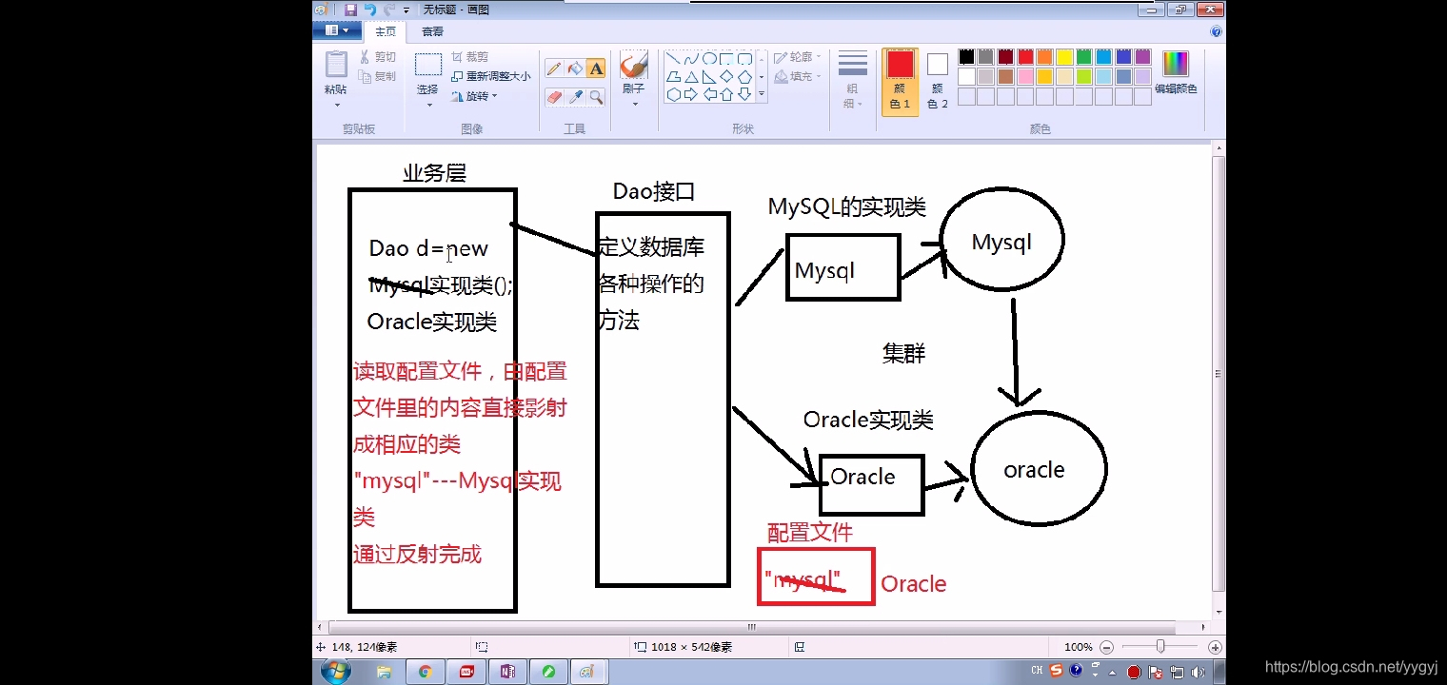
Task: Click the zoom slider handle
Action: pyautogui.click(x=1160, y=647)
